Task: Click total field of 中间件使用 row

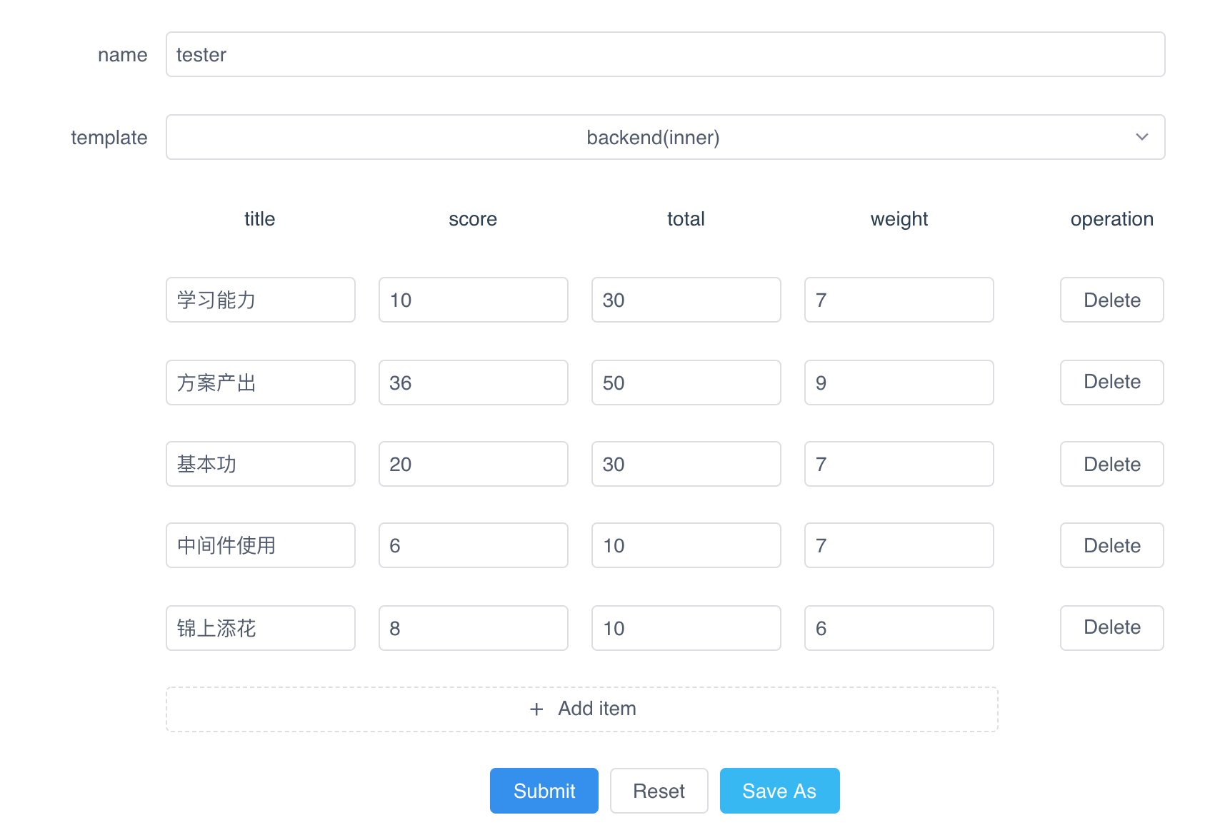Action: point(686,545)
